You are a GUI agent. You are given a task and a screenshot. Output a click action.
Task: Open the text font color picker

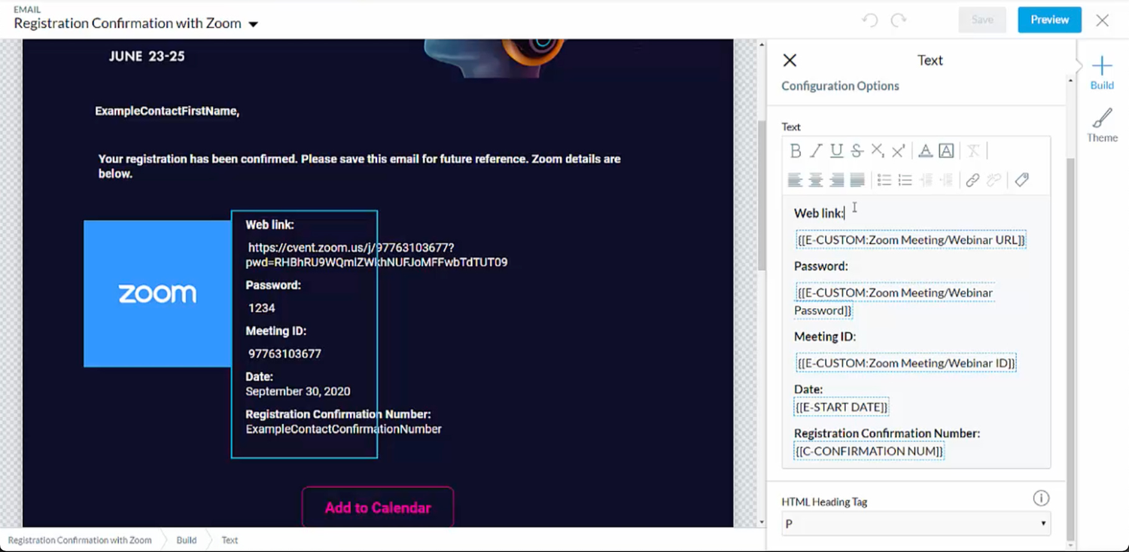pos(926,151)
